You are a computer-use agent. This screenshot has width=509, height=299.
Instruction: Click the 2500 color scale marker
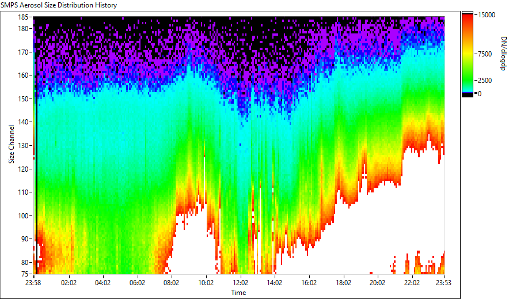[485, 81]
